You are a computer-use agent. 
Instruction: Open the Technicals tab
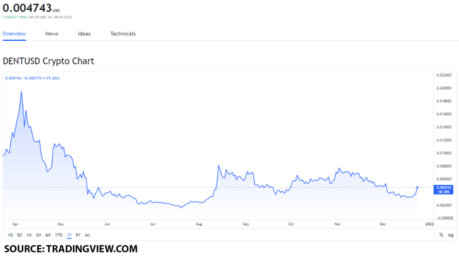click(x=123, y=34)
